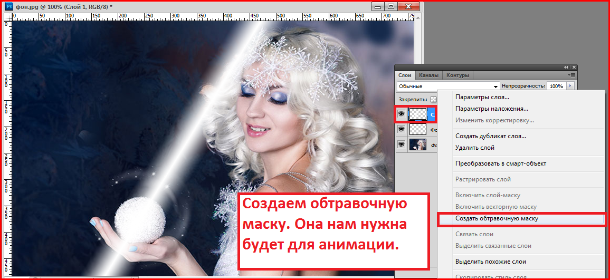The image size is (610, 280).
Task: Switch to the Контуры tab
Action: click(x=457, y=75)
